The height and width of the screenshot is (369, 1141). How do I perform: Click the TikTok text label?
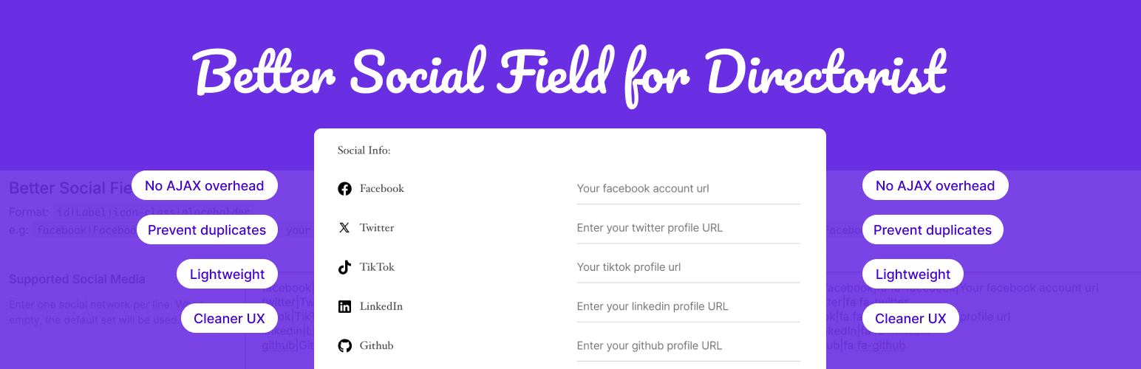tap(377, 267)
